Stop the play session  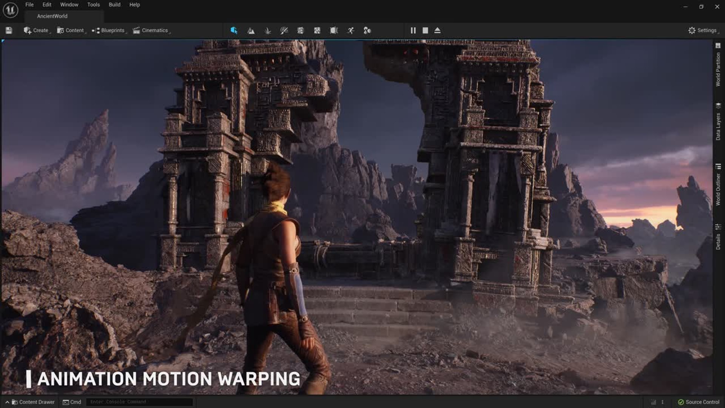point(425,30)
